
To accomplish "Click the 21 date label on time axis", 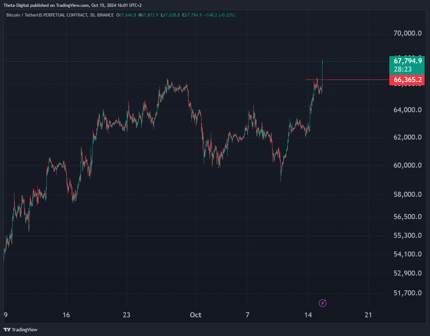I will click(x=368, y=315).
